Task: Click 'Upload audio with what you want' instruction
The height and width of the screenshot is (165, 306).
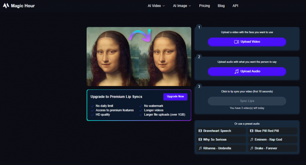Action: coord(247,62)
